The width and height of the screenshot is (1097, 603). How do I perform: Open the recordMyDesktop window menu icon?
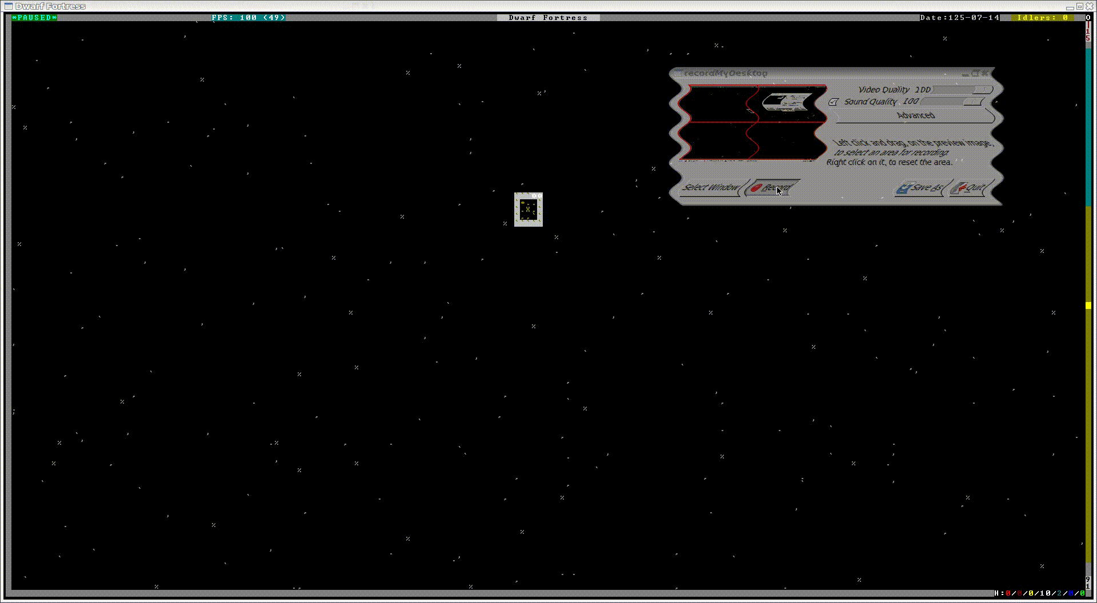pos(678,73)
